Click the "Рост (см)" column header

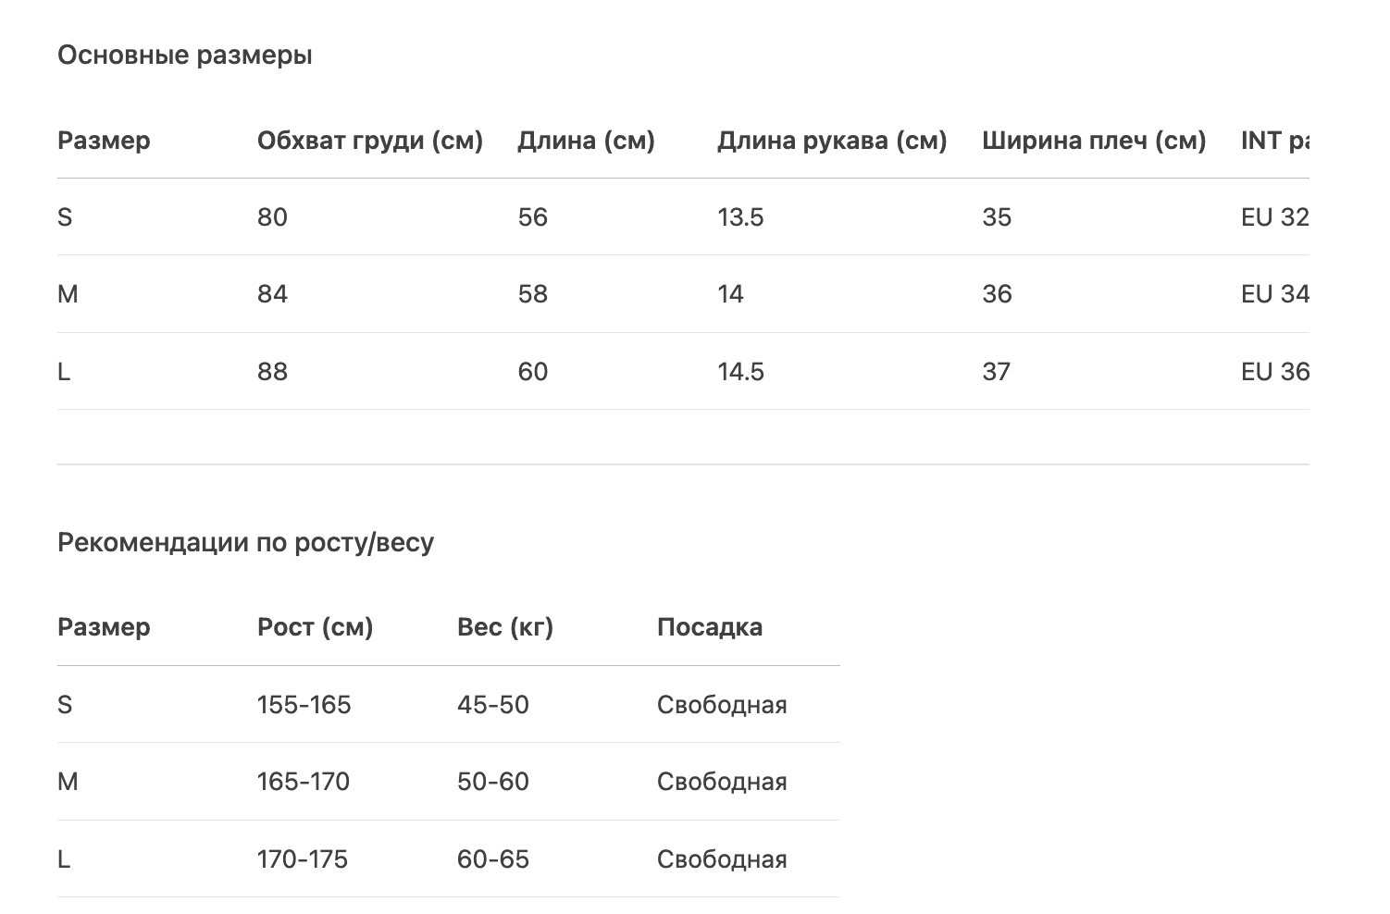315,627
